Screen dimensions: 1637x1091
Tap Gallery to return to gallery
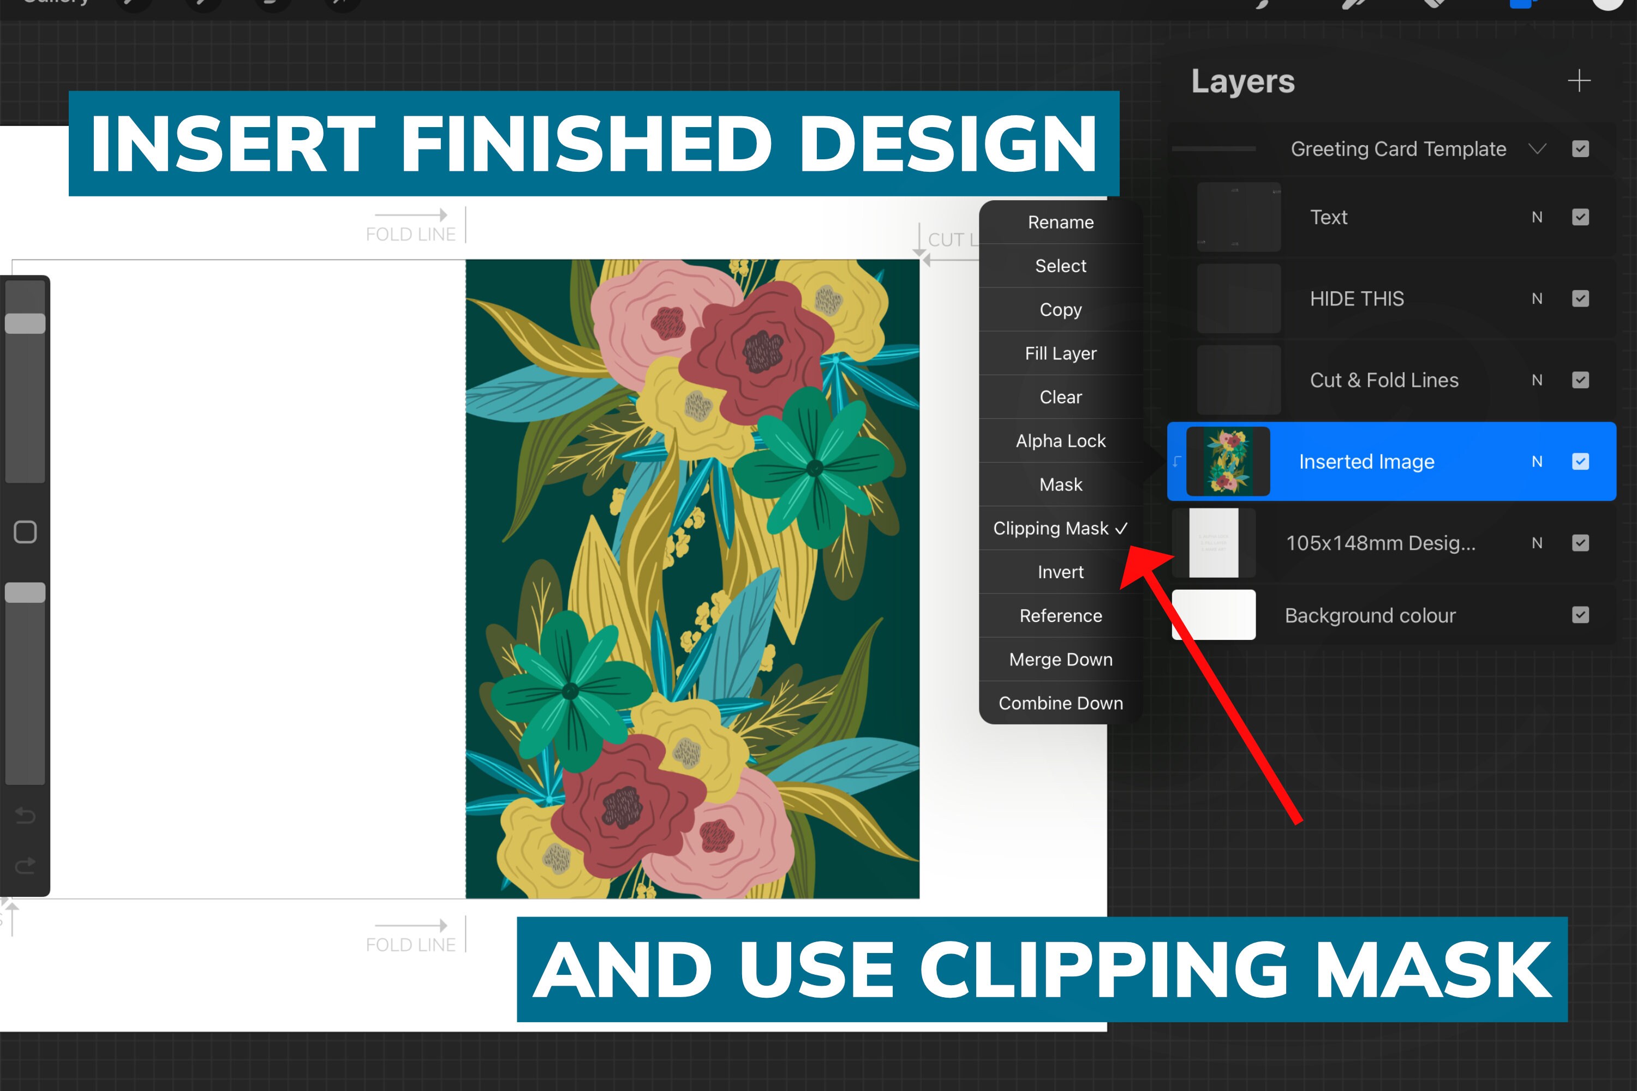[56, 3]
